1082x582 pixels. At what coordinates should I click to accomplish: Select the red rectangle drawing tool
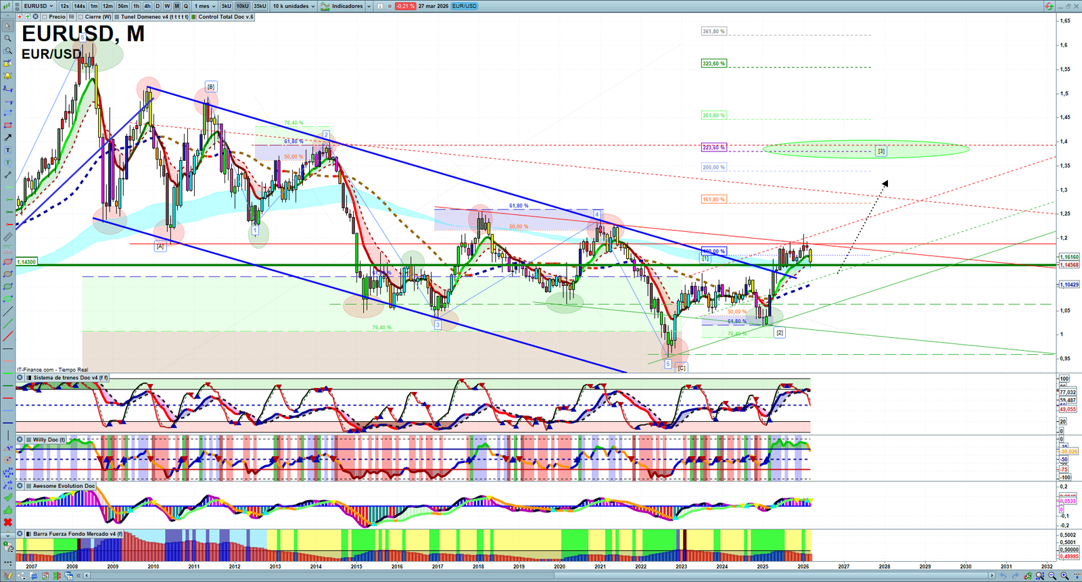[7, 125]
